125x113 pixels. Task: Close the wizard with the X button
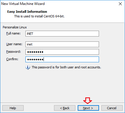tap(120, 4)
